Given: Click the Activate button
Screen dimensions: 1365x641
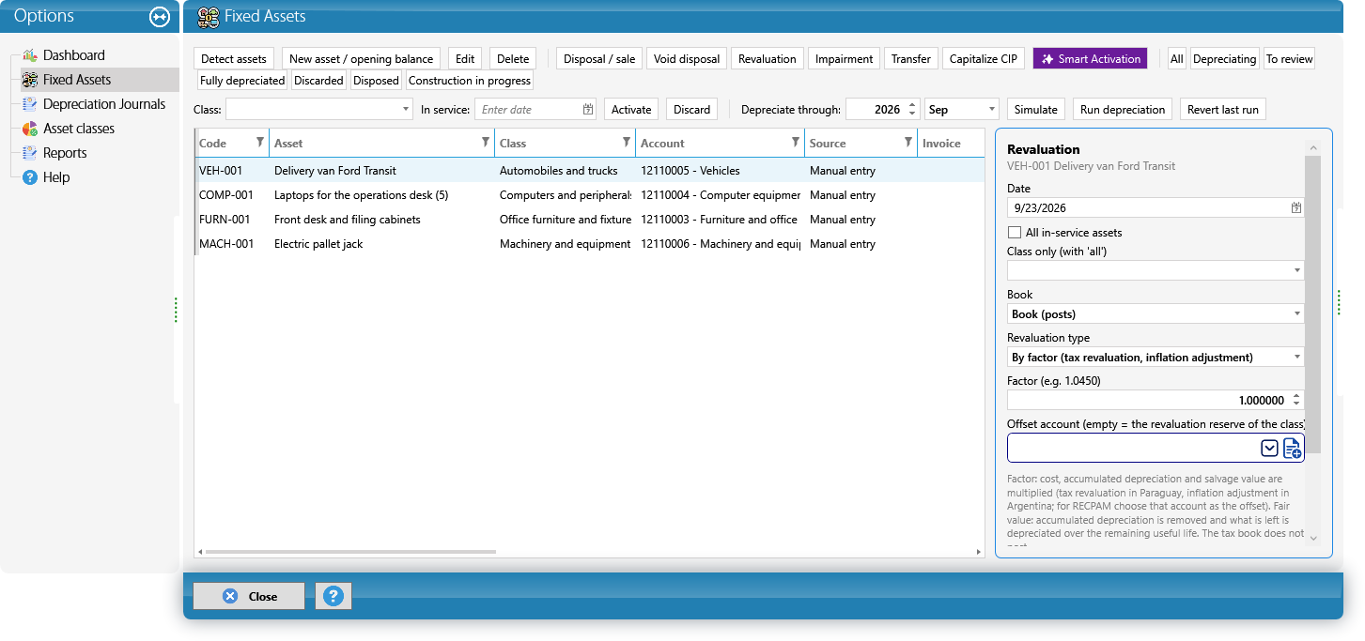Looking at the screenshot, I should coord(631,110).
